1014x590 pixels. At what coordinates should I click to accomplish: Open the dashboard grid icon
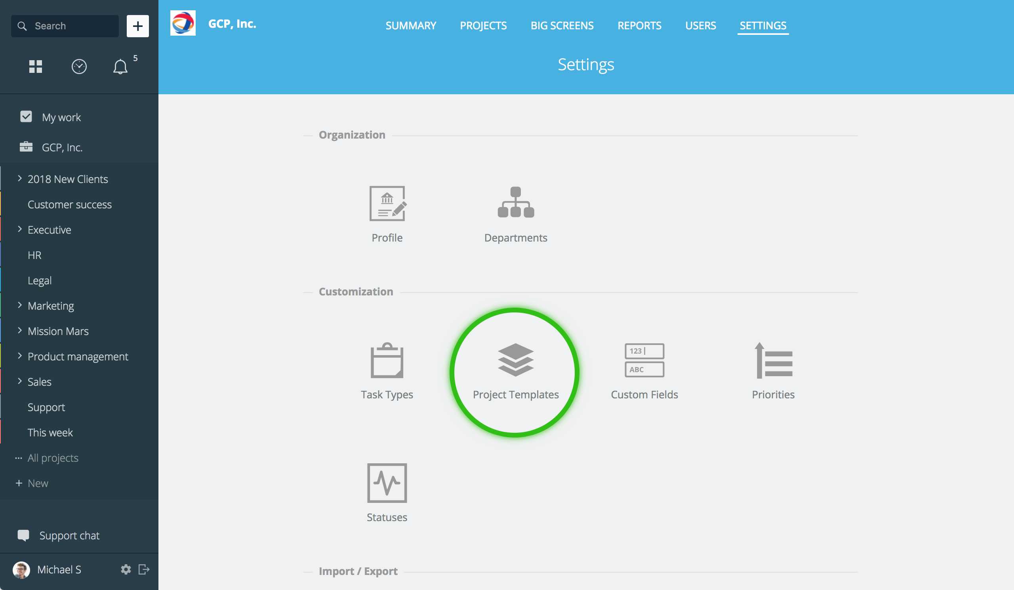click(x=35, y=67)
